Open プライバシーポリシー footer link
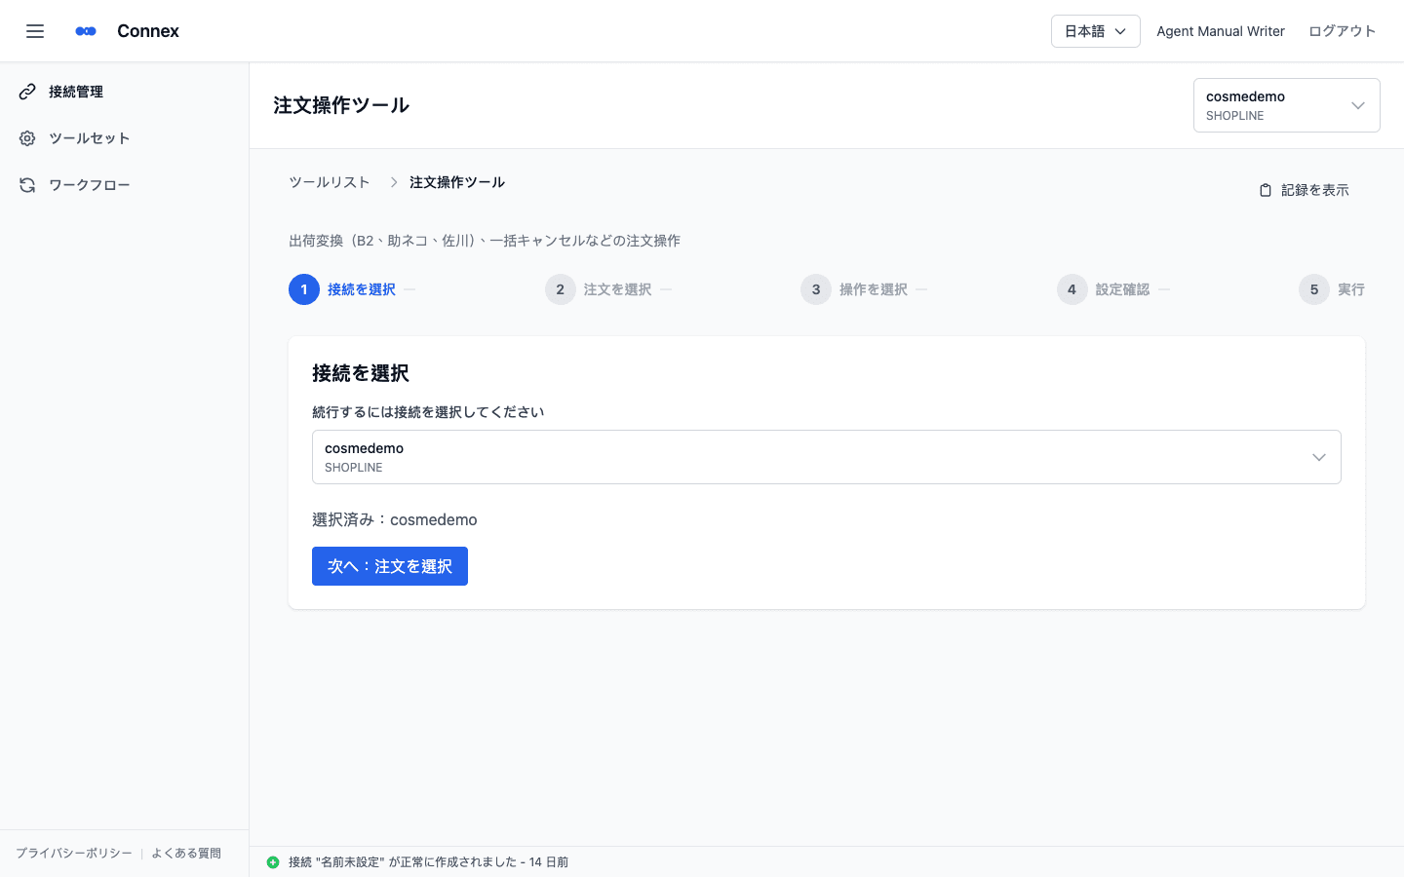Image resolution: width=1404 pixels, height=877 pixels. click(x=74, y=854)
